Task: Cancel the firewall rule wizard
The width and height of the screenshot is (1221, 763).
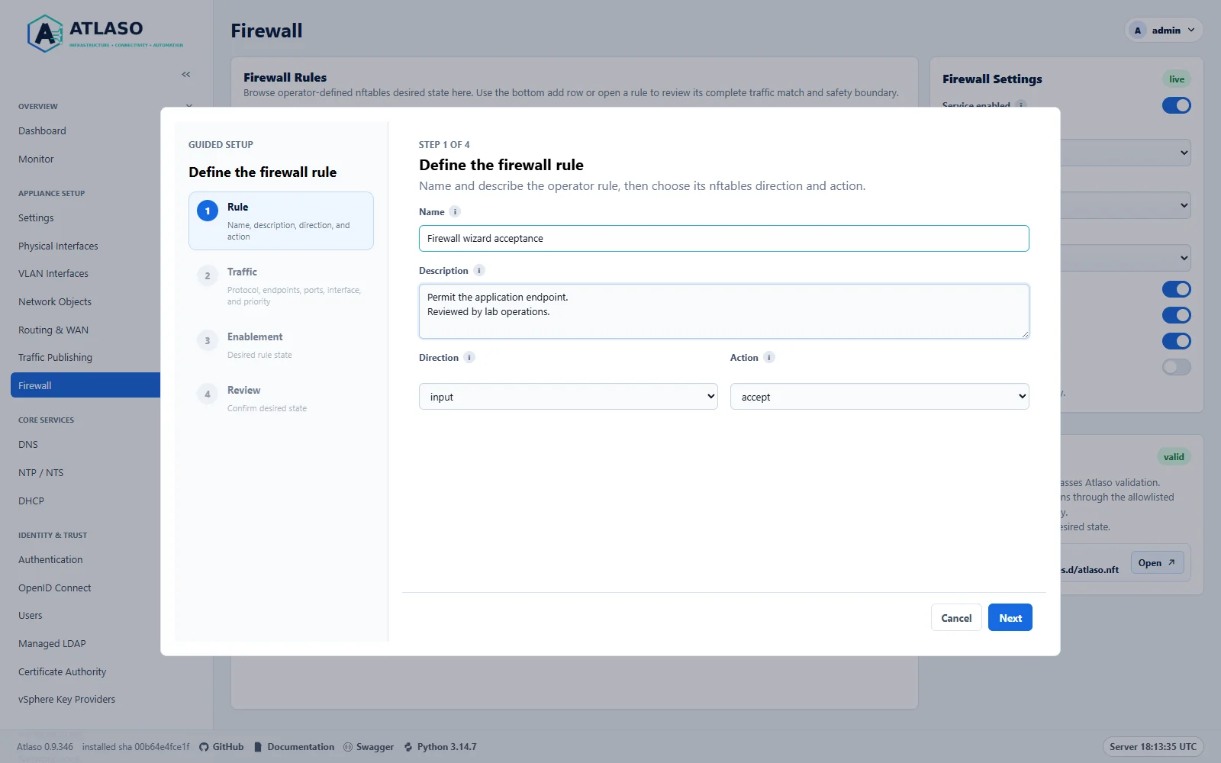Action: [956, 617]
